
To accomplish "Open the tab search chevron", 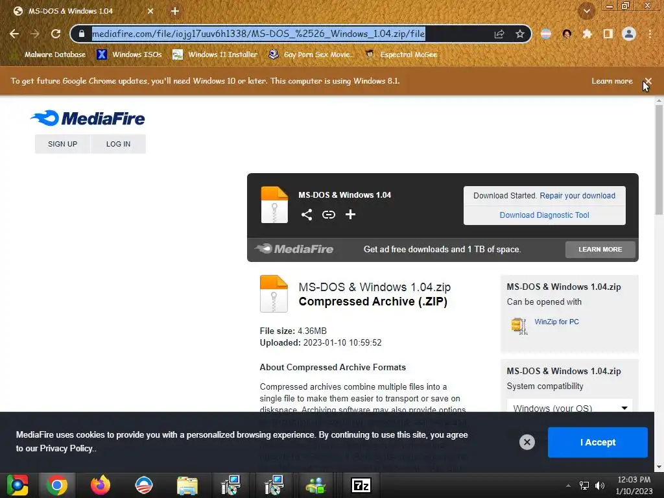I will (587, 11).
